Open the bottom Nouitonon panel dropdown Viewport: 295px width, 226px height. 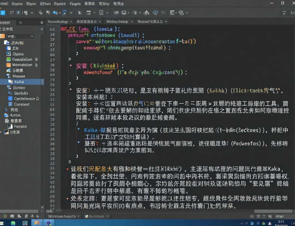[x=108, y=216]
